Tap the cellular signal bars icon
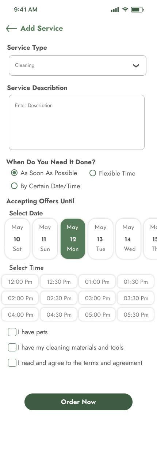Viewport: 157px width, 456px height. [x=115, y=10]
